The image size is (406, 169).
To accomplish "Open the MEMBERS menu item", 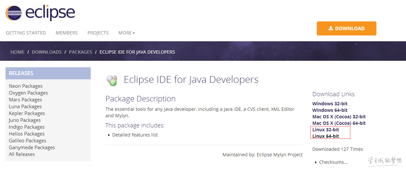I will (67, 33).
